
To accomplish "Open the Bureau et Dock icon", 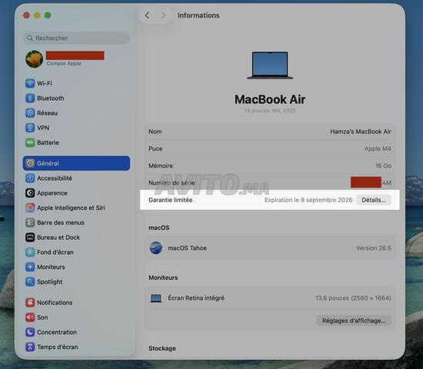I will pyautogui.click(x=30, y=238).
